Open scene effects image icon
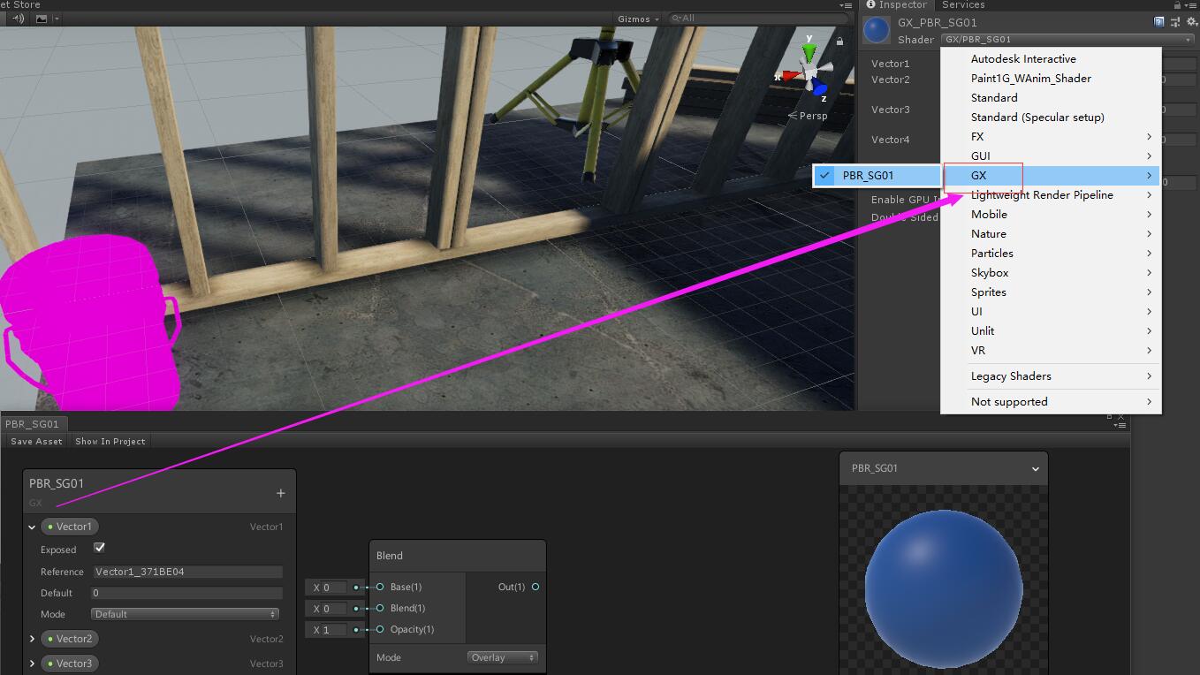 (42, 19)
